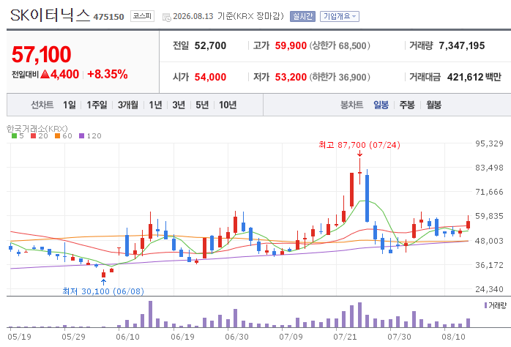Select the 1주일 line chart tab

(97, 105)
